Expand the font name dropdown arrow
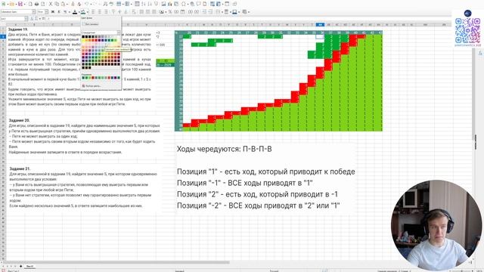Viewport: 484px width, 272px height. tap(33, 12)
